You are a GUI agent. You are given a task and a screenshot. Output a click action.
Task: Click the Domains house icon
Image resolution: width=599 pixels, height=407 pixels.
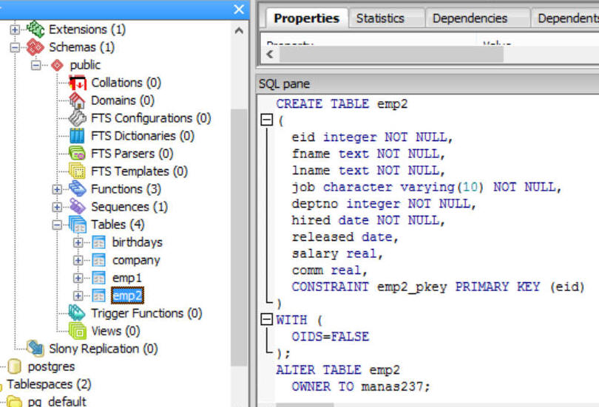tap(78, 100)
